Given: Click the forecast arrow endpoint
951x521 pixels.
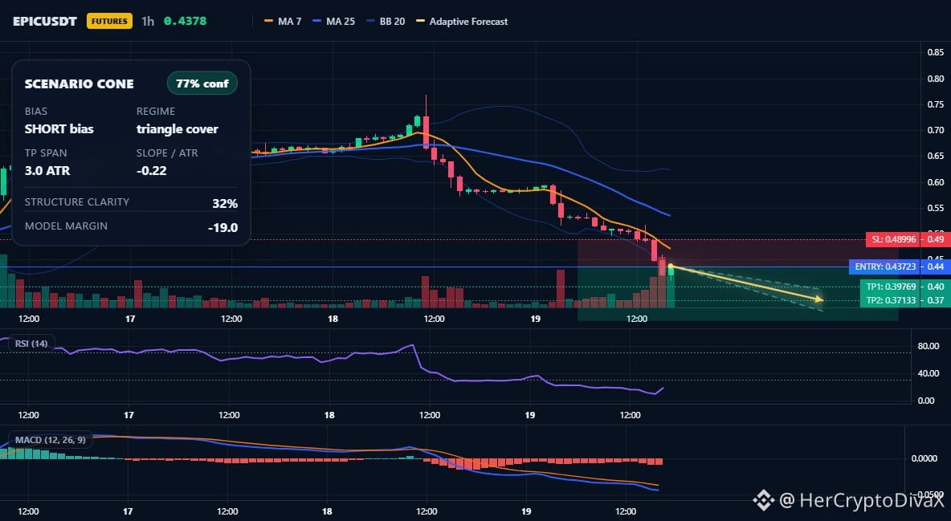Looking at the screenshot, I should [820, 299].
